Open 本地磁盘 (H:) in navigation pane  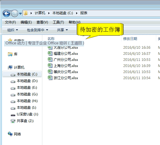click(x=27, y=101)
